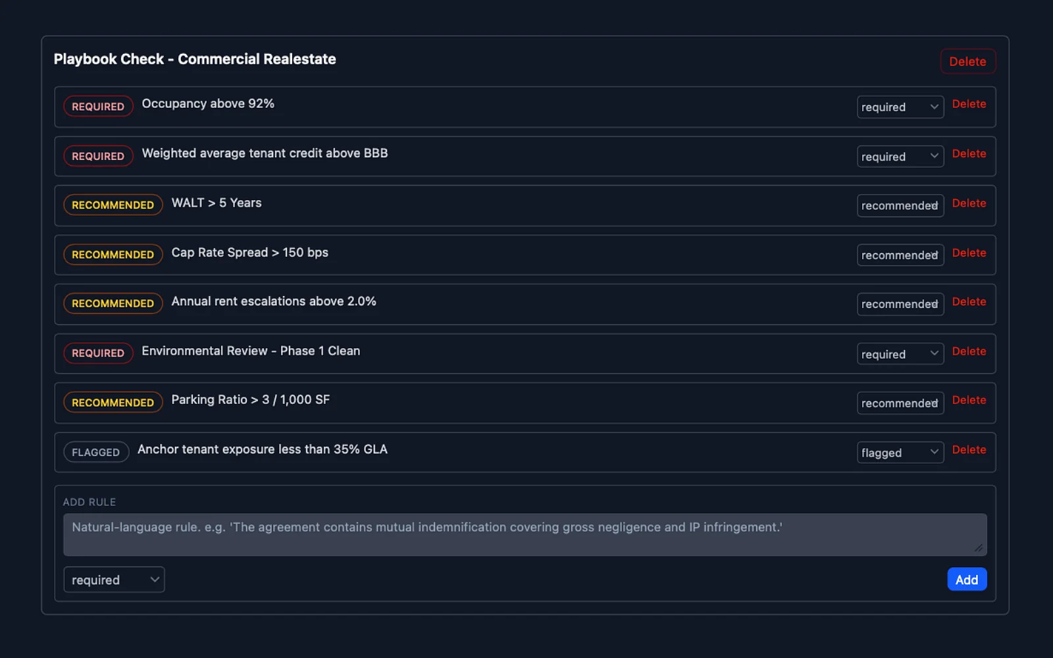Delete the Occupancy above 92% rule
1053x658 pixels.
[969, 104]
